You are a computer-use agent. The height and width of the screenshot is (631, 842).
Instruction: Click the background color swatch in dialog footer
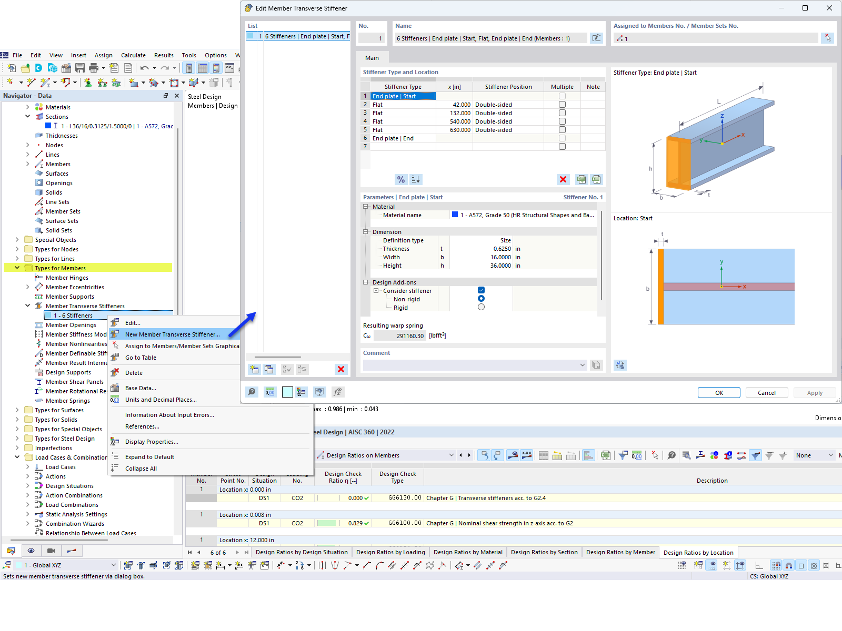click(x=287, y=392)
